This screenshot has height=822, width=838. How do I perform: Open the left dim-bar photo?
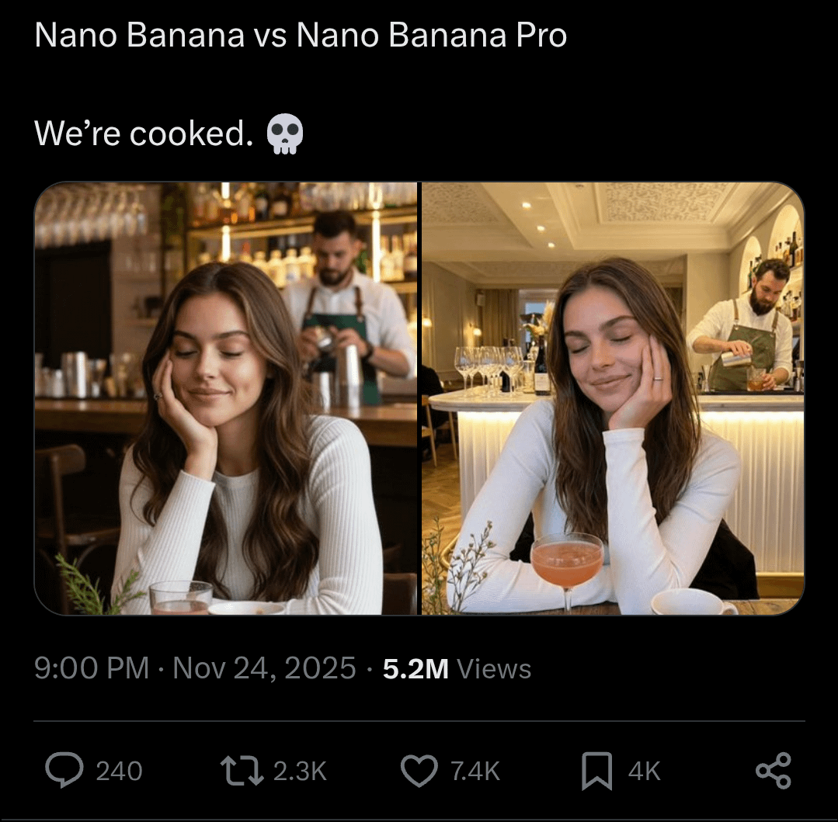click(x=226, y=398)
